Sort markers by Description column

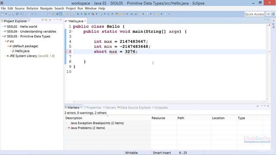pyautogui.click(x=108, y=118)
